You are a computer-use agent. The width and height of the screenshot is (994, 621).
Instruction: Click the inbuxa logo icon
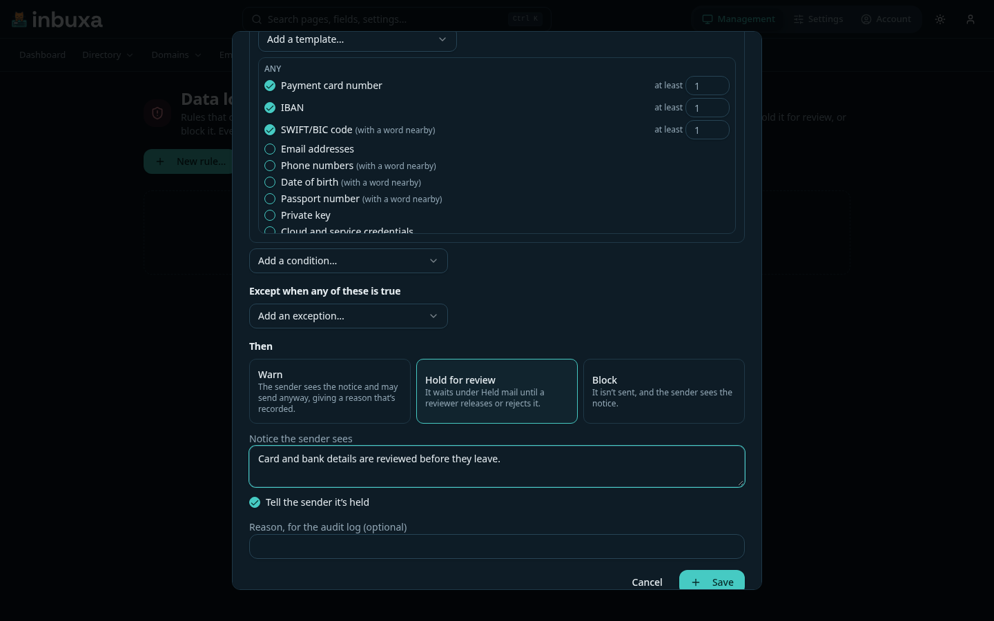[19, 19]
